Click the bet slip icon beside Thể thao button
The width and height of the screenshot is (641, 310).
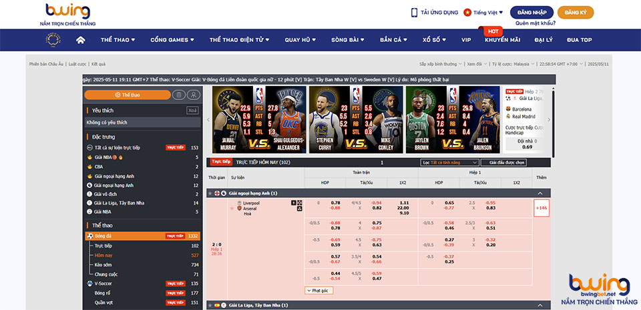178,95
